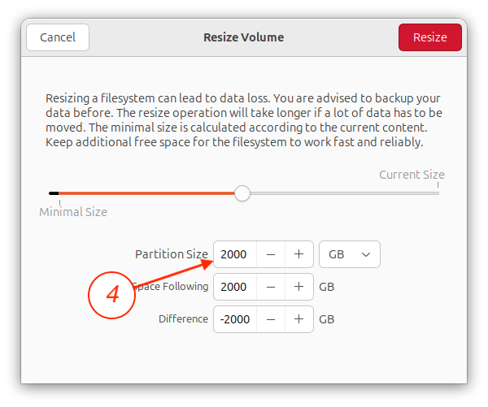Click the partition size slider handle
Screen dimensions: 488x407
(x=242, y=193)
